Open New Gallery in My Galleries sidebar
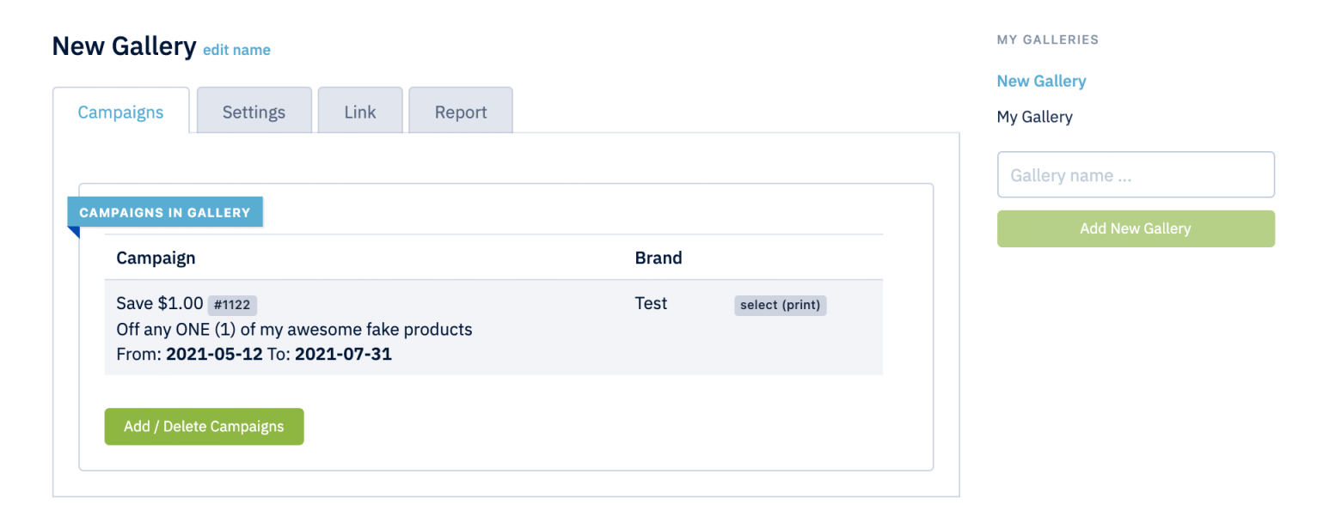The width and height of the screenshot is (1317, 529). [x=1041, y=81]
